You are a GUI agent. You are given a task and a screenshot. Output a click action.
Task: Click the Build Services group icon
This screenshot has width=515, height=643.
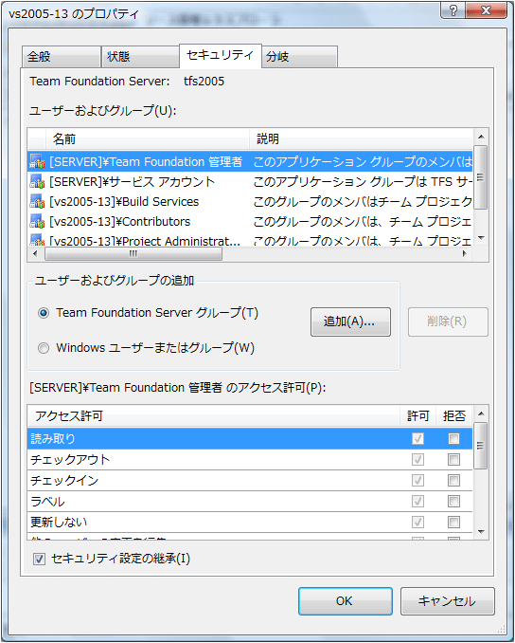37,202
